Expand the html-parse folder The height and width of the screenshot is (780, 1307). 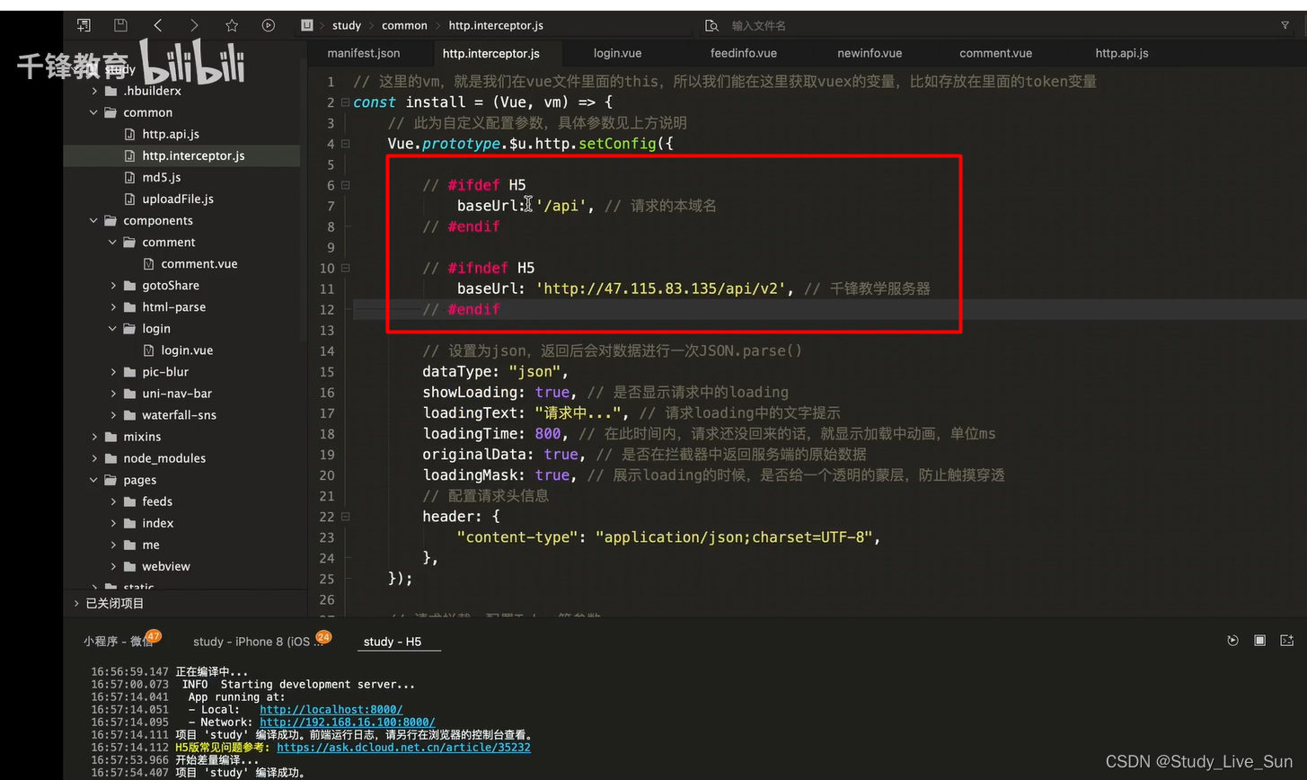(x=113, y=306)
